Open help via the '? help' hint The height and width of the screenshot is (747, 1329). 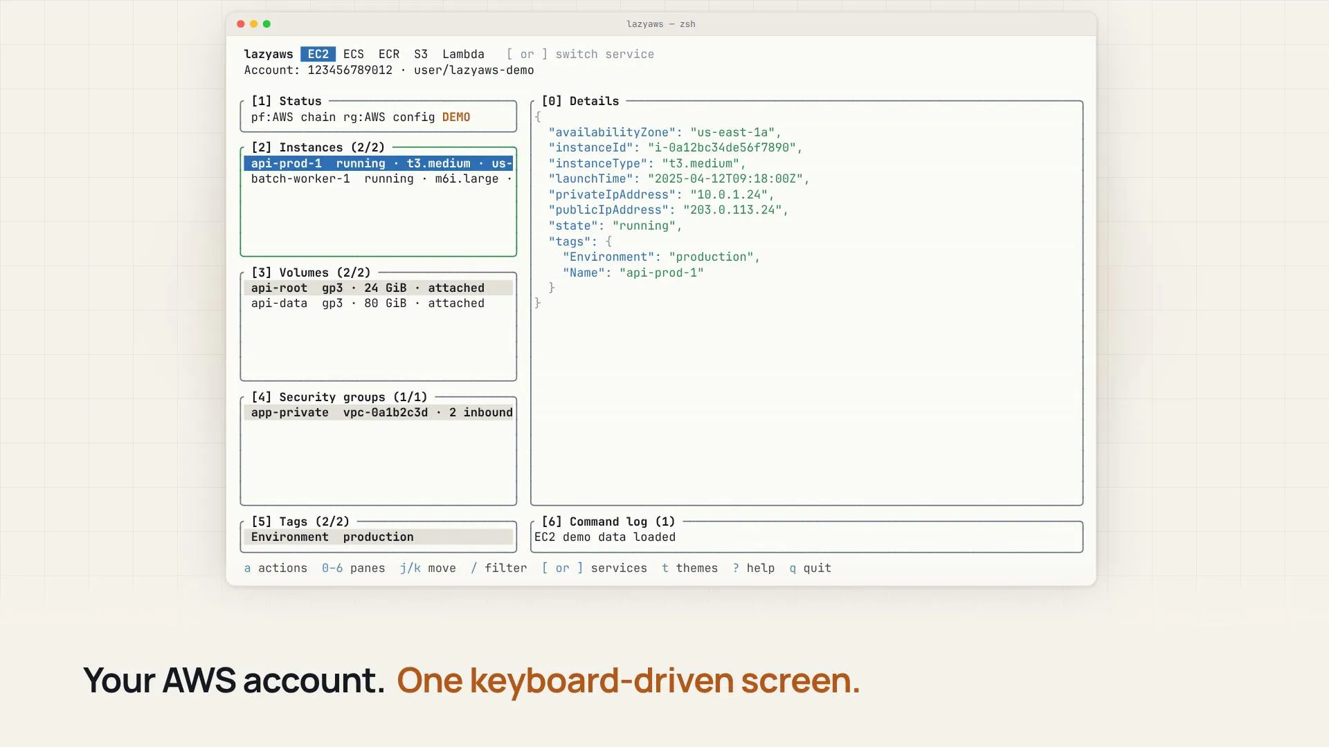pos(753,568)
